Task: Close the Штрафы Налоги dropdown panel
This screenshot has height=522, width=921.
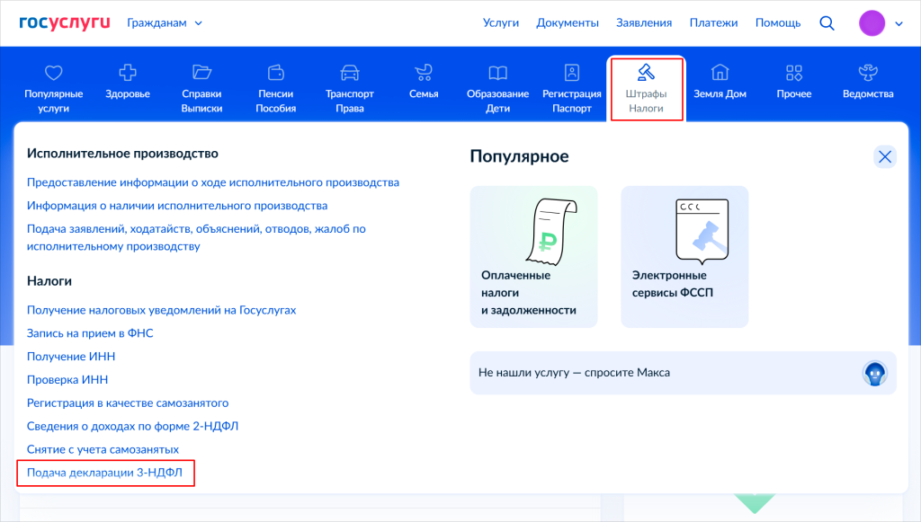Action: [x=885, y=157]
